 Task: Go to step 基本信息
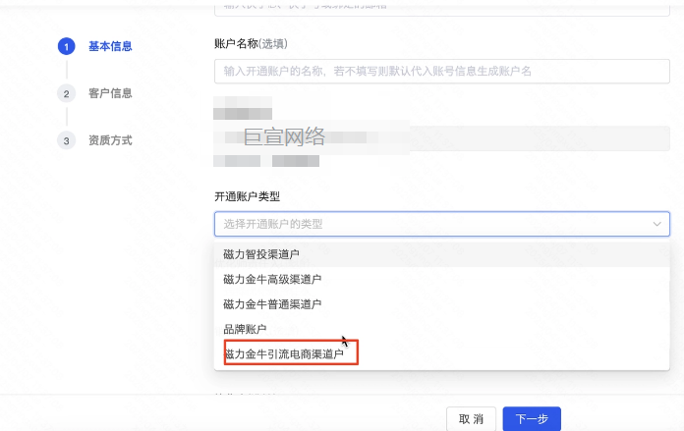coord(110,46)
